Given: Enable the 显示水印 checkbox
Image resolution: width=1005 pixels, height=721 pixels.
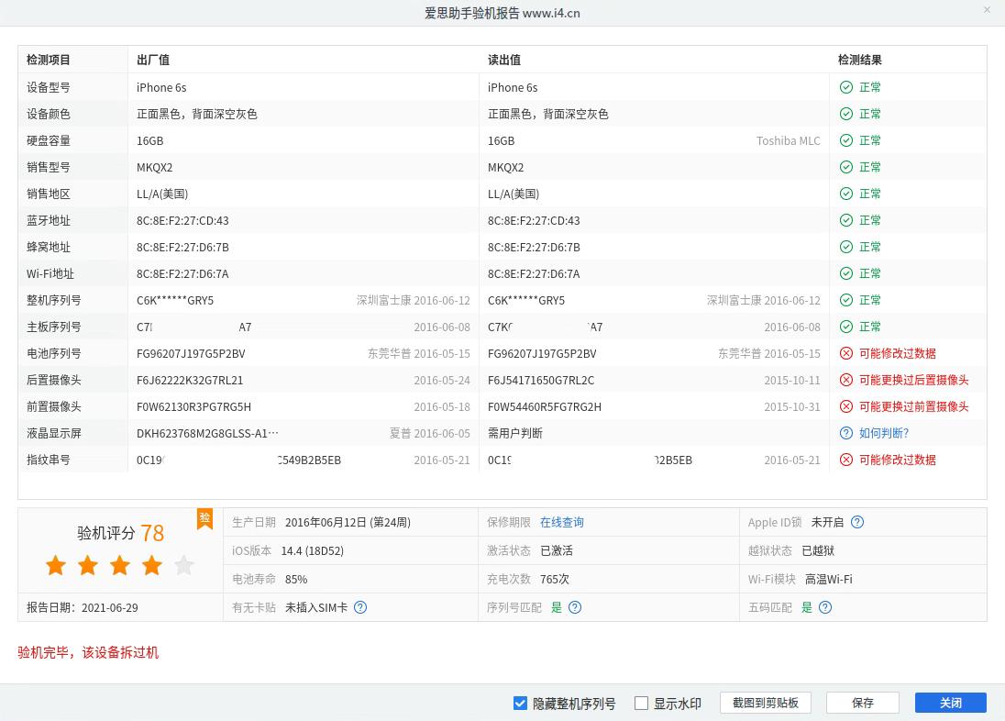Looking at the screenshot, I should click(x=641, y=703).
